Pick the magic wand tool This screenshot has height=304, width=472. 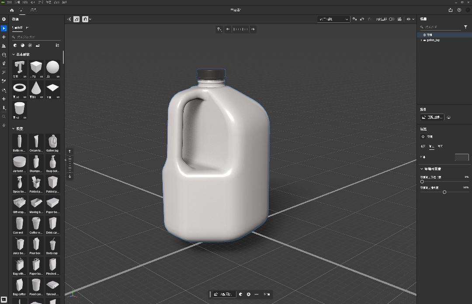(4, 73)
